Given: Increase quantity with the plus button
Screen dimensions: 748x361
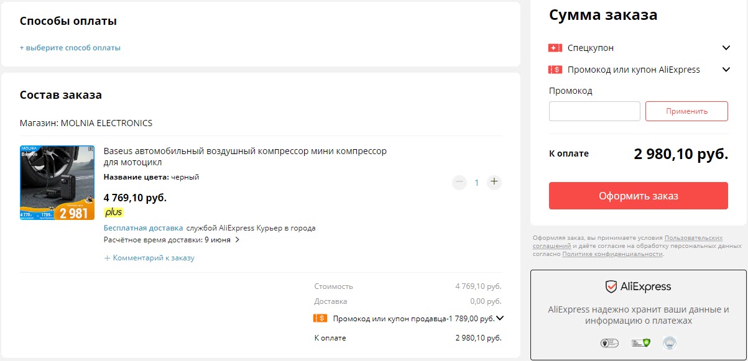Looking at the screenshot, I should pos(494,182).
